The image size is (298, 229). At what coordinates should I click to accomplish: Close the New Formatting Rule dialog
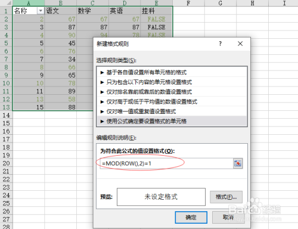240,44
